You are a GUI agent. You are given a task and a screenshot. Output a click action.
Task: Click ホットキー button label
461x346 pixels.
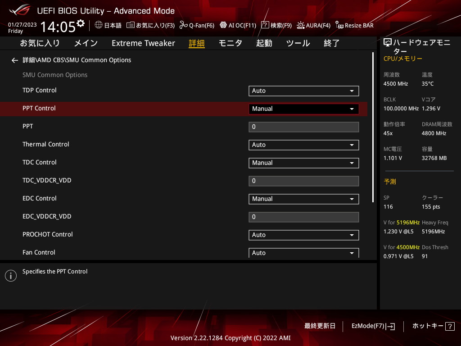click(428, 326)
